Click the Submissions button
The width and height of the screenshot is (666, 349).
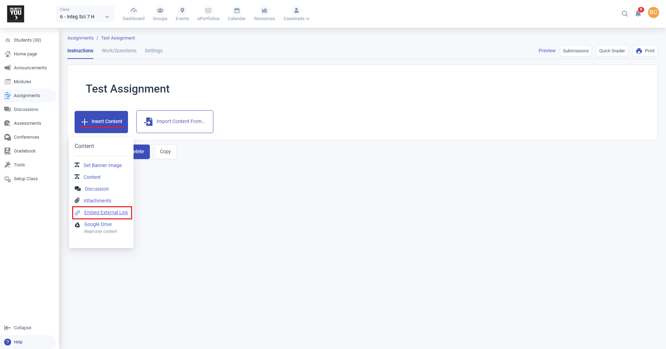(x=576, y=51)
